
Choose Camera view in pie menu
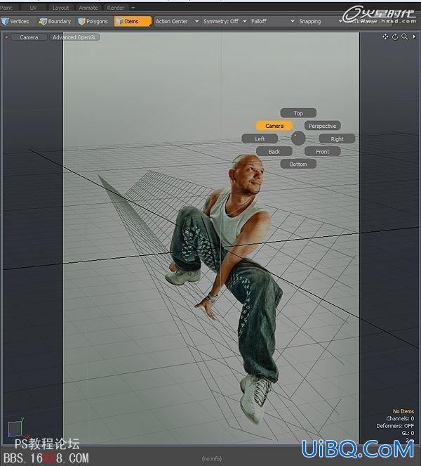point(274,126)
